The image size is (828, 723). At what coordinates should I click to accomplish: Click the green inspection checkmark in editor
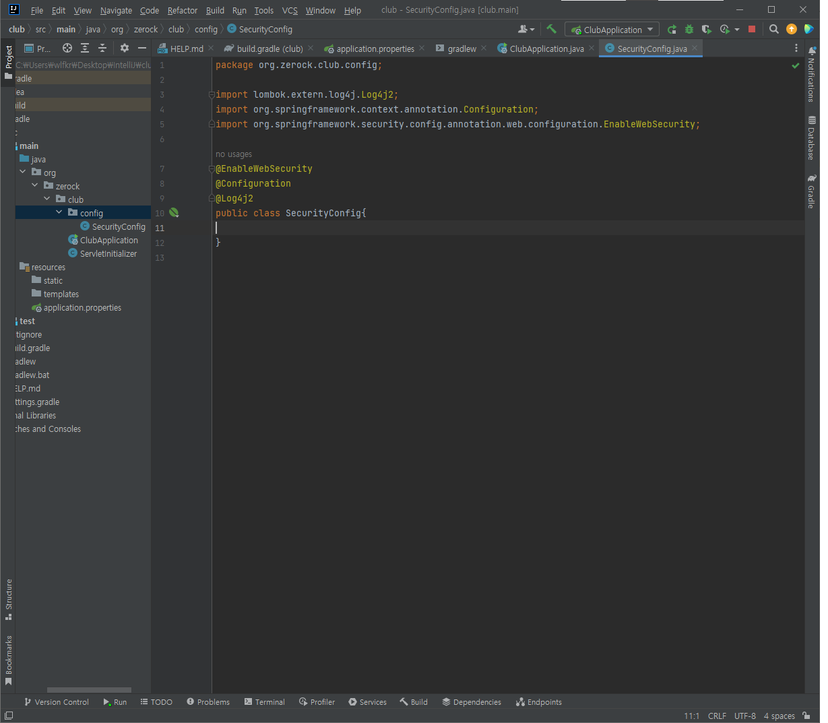(796, 65)
